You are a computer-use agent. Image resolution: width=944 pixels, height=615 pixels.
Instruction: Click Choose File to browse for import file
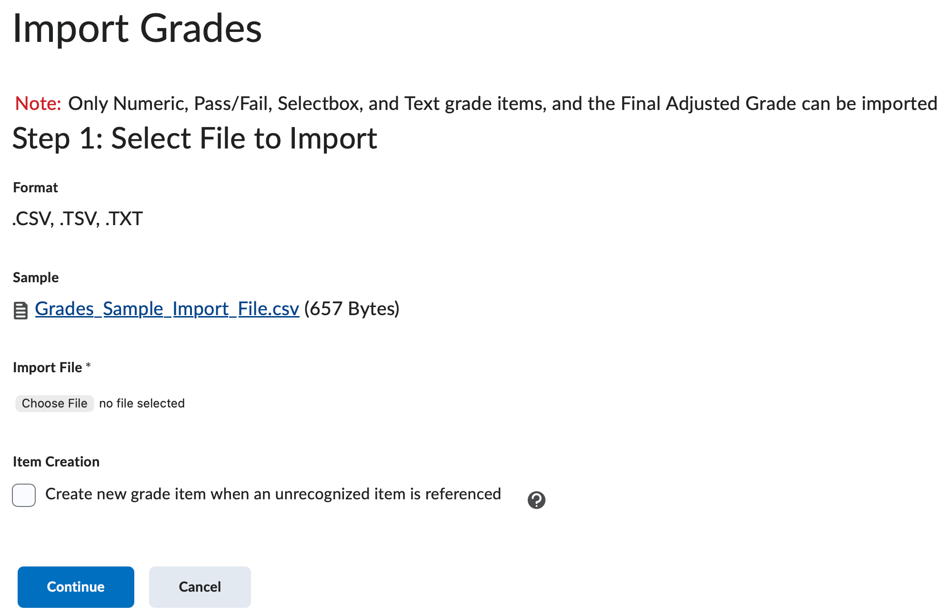tap(54, 403)
